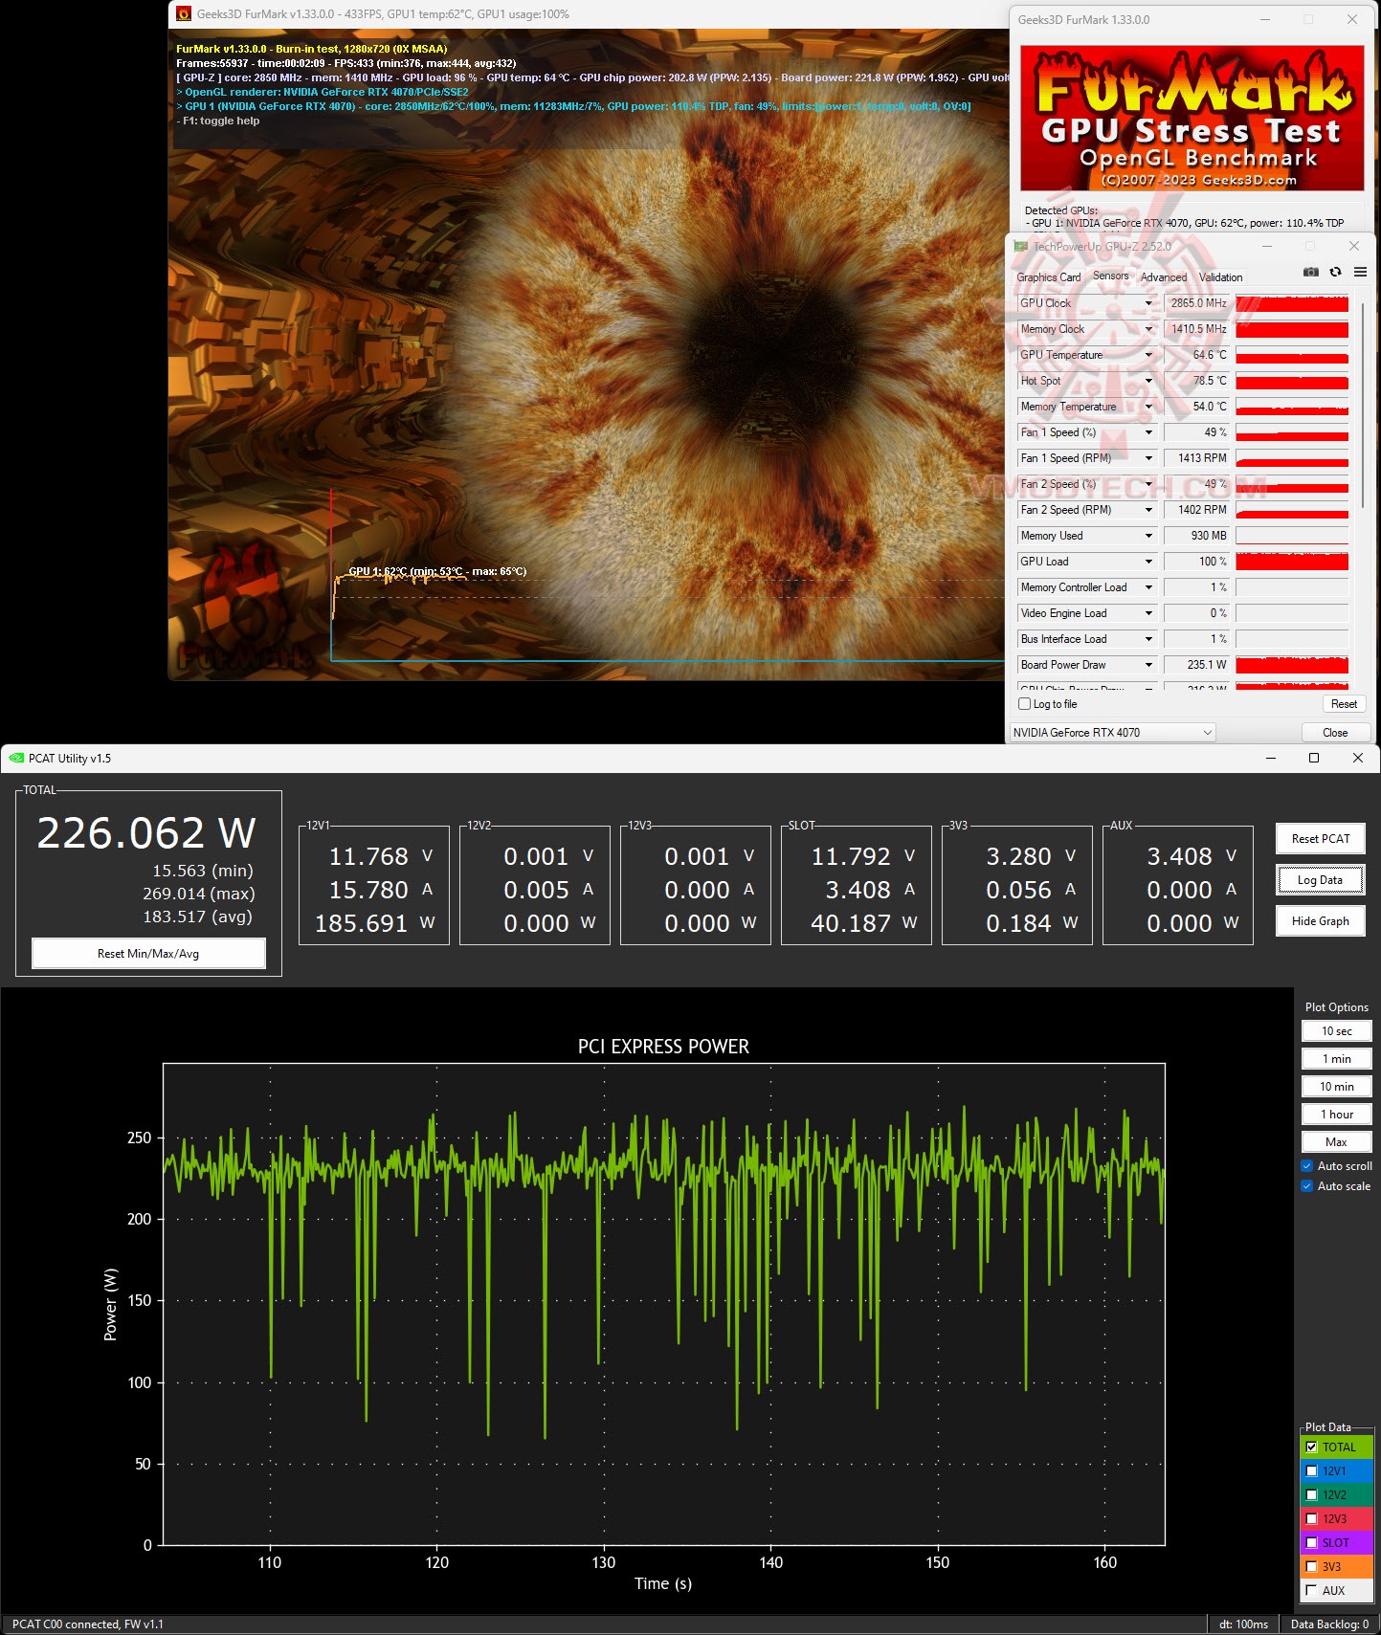Open the Video Engine Load dropdown
Viewport: 1381px width, 1635px height.
(x=1148, y=613)
